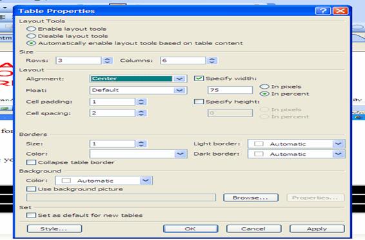
Task: Click the Cell padding field
Action: pyautogui.click(x=112, y=102)
